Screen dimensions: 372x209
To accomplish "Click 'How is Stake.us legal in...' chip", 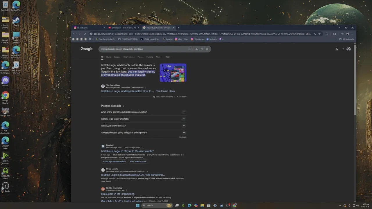I will point(138,161).
